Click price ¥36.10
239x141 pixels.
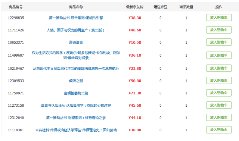click(x=135, y=55)
